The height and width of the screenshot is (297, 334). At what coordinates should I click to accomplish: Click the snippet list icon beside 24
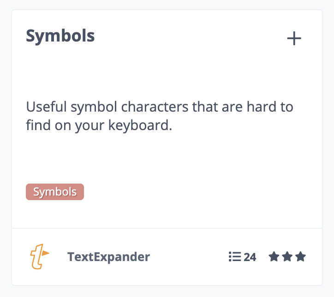(x=235, y=256)
